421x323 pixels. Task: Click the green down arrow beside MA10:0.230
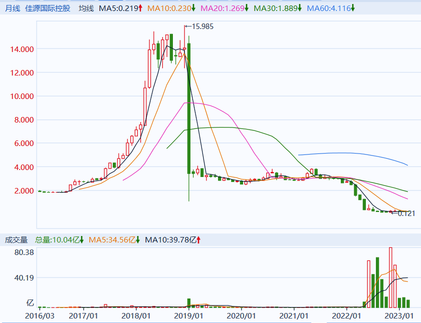click(193, 8)
